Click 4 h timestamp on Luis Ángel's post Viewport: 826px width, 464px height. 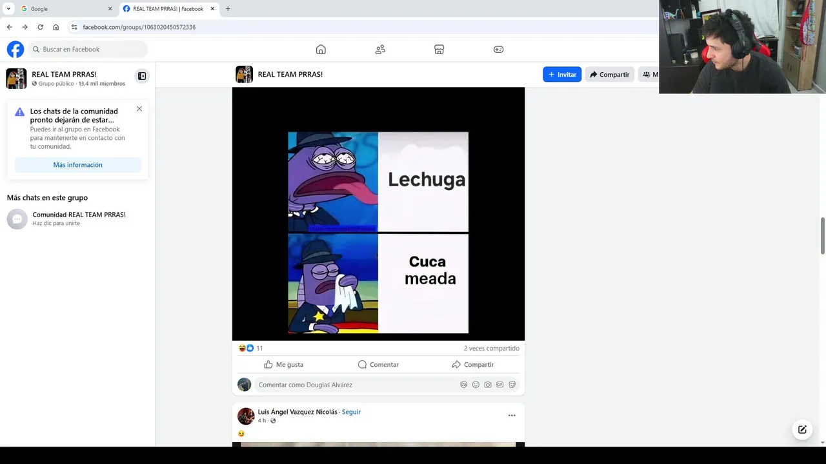point(261,421)
